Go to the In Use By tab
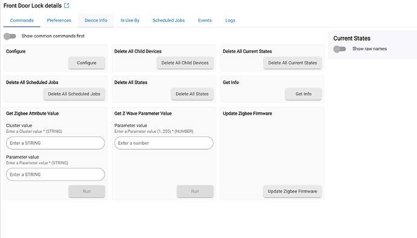 click(x=130, y=21)
